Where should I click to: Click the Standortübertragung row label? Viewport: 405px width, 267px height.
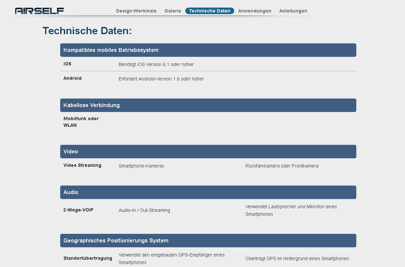[x=88, y=258]
